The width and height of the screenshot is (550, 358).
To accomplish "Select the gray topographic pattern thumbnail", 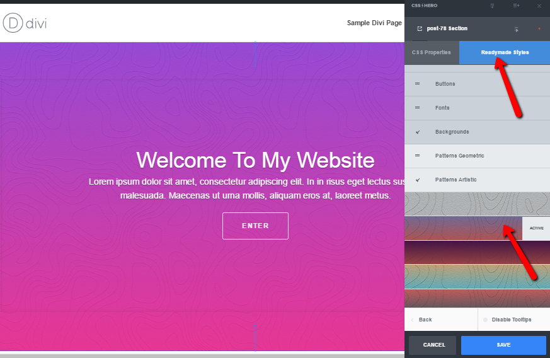I will pos(477,204).
